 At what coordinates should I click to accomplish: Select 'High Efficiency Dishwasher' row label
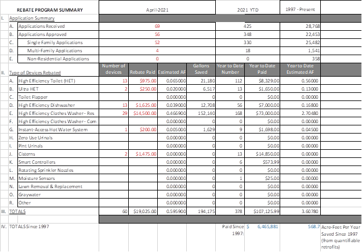pyautogui.click(x=46, y=105)
